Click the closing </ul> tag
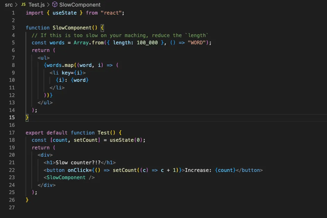This screenshot has width=327, height=218. [45, 103]
